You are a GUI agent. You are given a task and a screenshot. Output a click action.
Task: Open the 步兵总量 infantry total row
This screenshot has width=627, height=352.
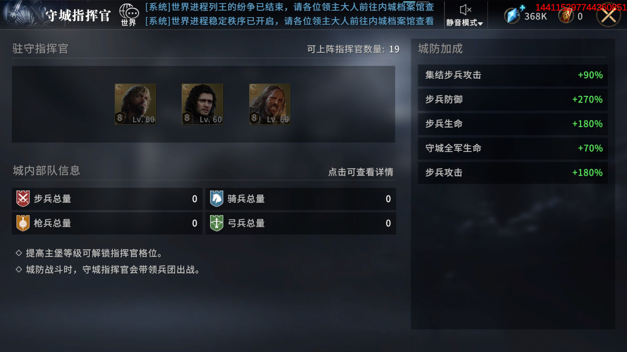click(107, 199)
